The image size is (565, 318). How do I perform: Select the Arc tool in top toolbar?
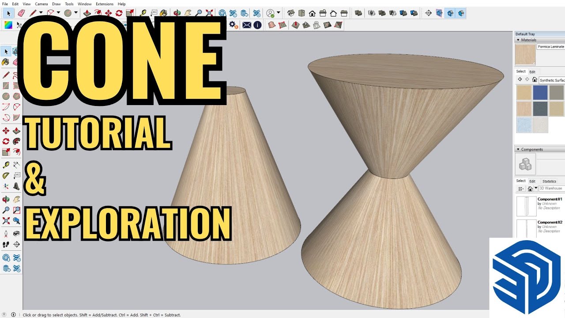(x=50, y=13)
